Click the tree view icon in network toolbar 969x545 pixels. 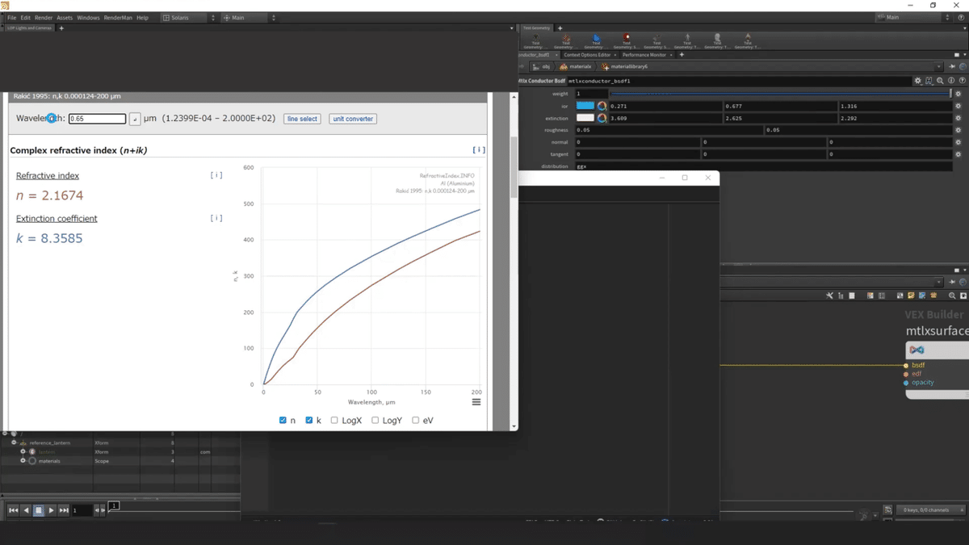point(841,296)
